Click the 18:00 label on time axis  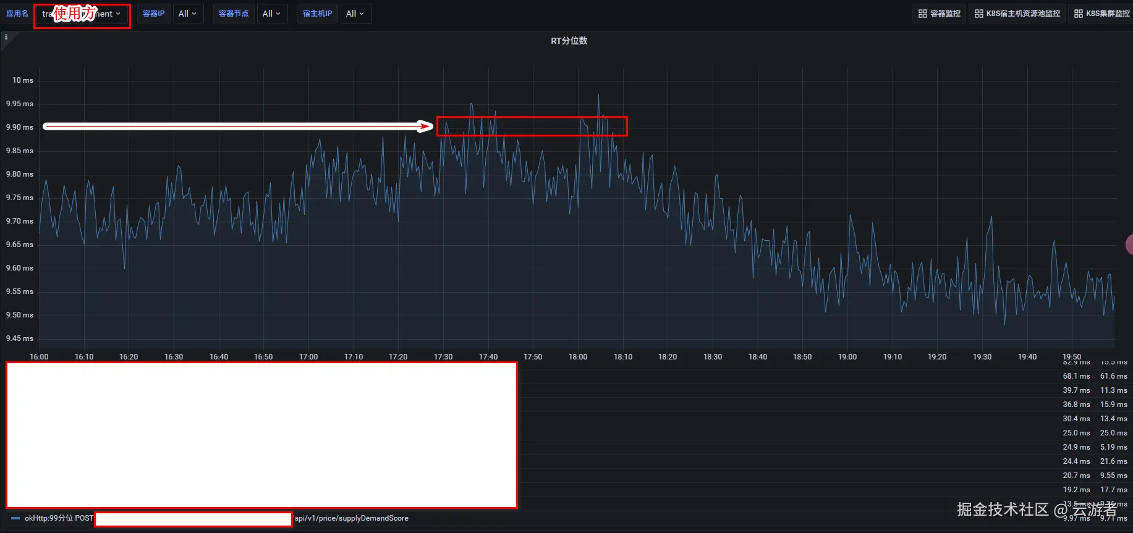578,357
